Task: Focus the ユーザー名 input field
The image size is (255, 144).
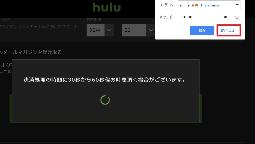Action: [x=209, y=5]
